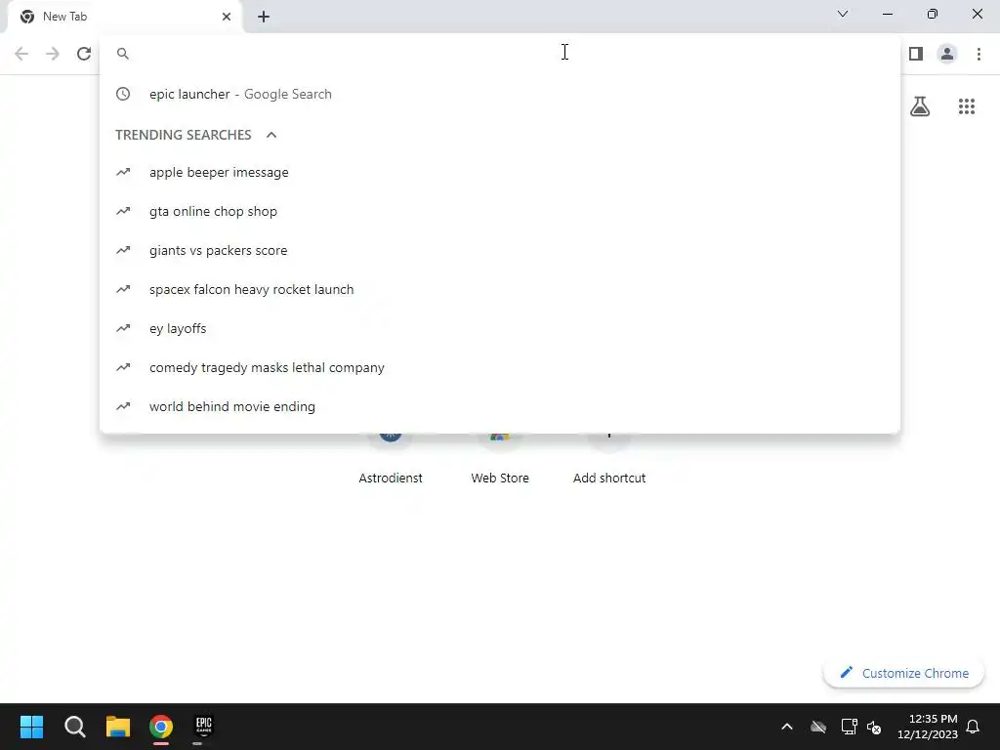Open Epic Games Launcher from the taskbar
The height and width of the screenshot is (750, 1000).
tap(203, 727)
